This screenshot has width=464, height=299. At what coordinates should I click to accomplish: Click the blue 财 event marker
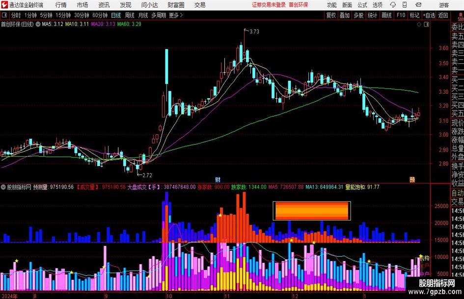click(218, 180)
